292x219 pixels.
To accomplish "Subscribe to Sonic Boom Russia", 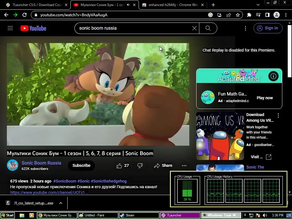I will point(81,165).
